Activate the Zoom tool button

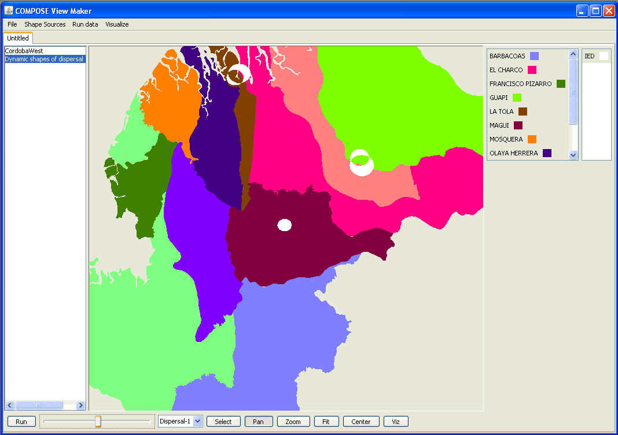tap(293, 422)
